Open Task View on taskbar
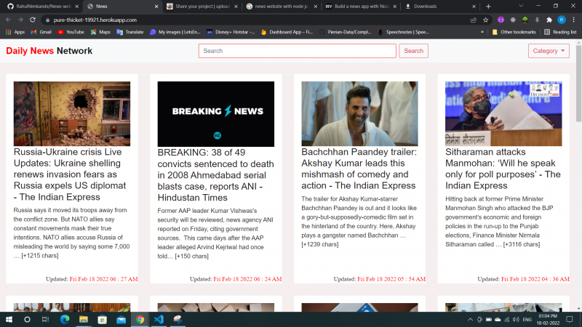 [45, 319]
